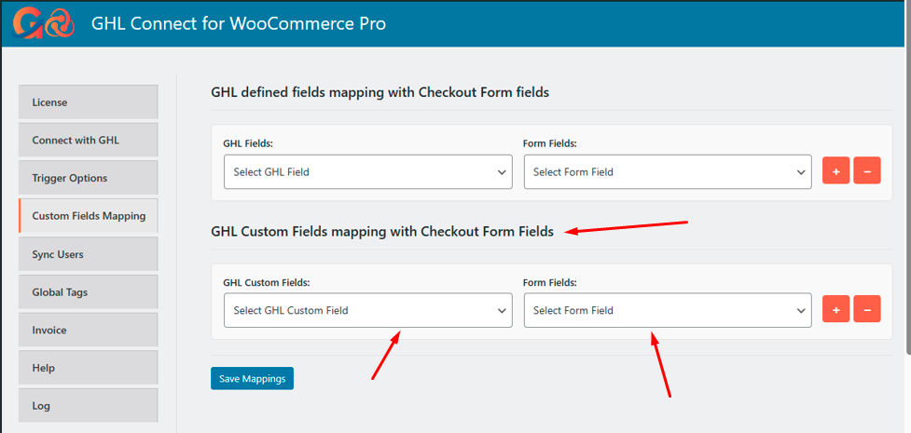The image size is (911, 433).
Task: Add a row with the plus button in GHL defined fields
Action: point(835,171)
